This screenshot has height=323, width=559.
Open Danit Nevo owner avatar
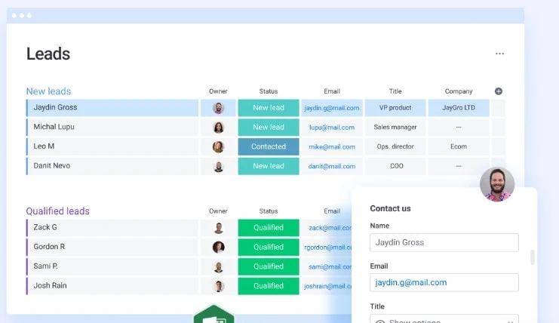tap(218, 166)
